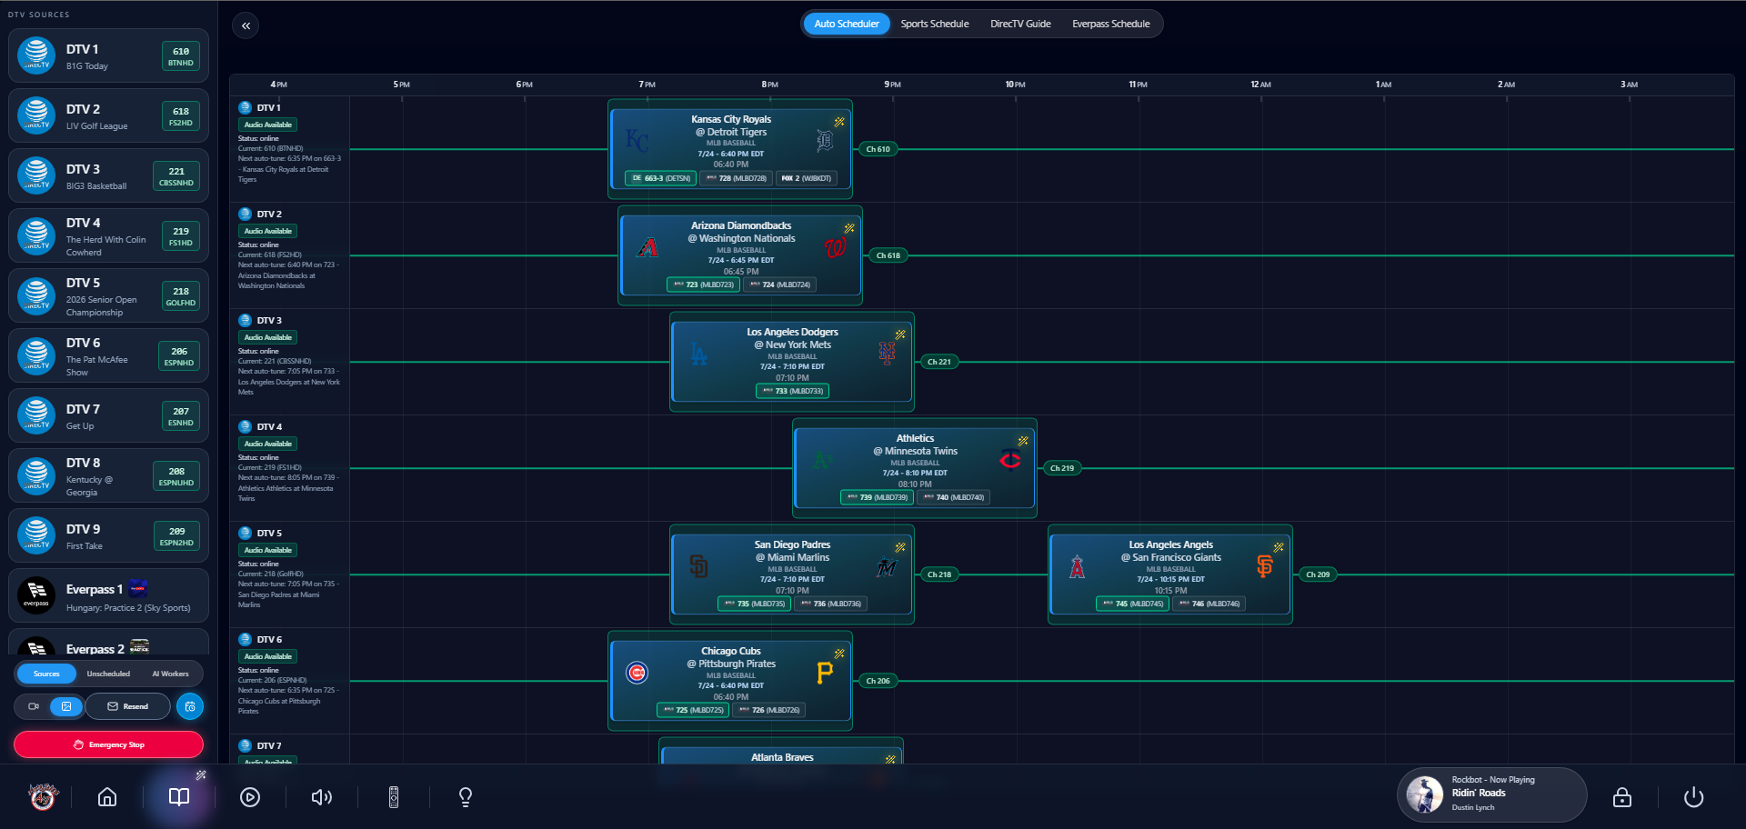Select Everpass 1 Hungary Practice 2 source
Screen dimensions: 1746x829
pyautogui.click(x=108, y=596)
